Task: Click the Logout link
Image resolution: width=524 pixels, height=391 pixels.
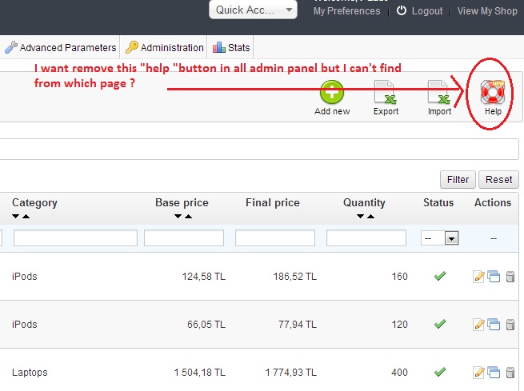Action: pos(427,11)
